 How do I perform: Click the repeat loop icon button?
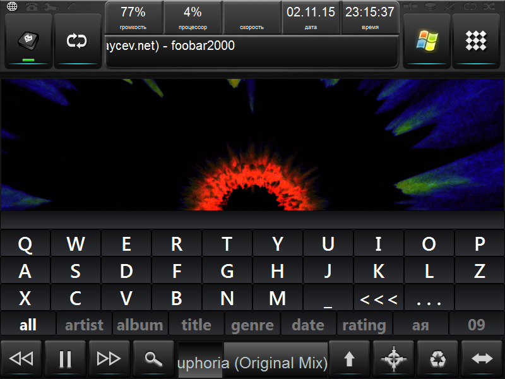pyautogui.click(x=77, y=41)
